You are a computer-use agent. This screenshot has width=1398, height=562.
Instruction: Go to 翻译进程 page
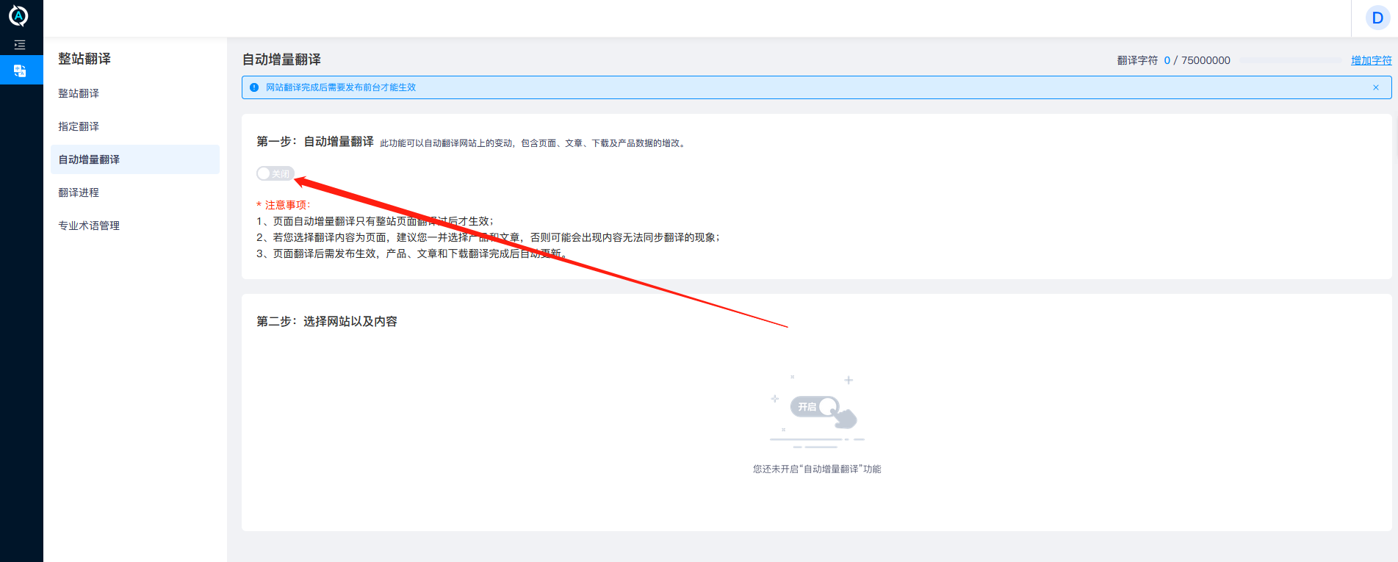(x=79, y=192)
